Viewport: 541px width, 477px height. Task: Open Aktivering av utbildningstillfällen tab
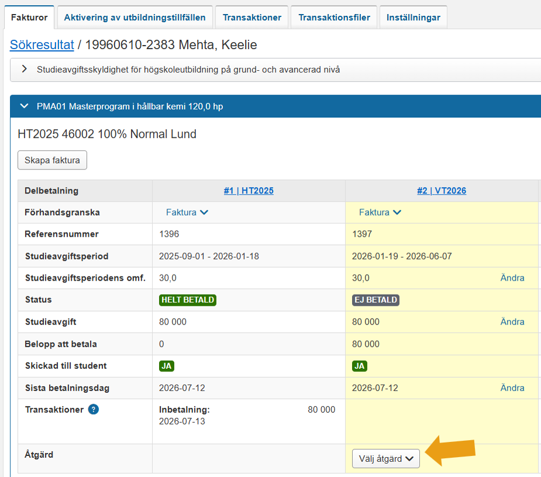(x=135, y=18)
